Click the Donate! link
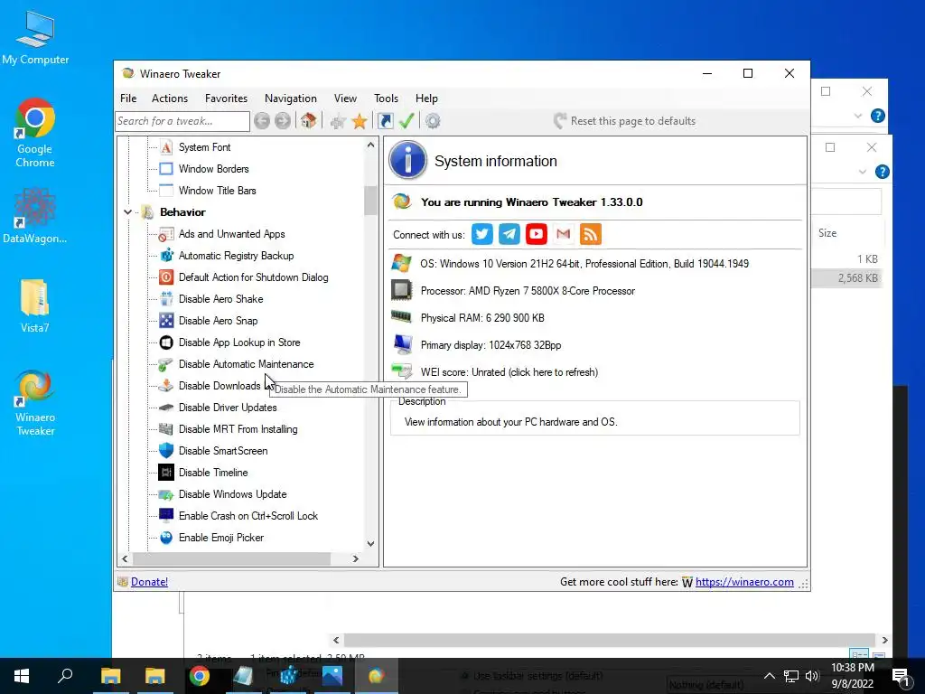This screenshot has height=694, width=925. [149, 582]
